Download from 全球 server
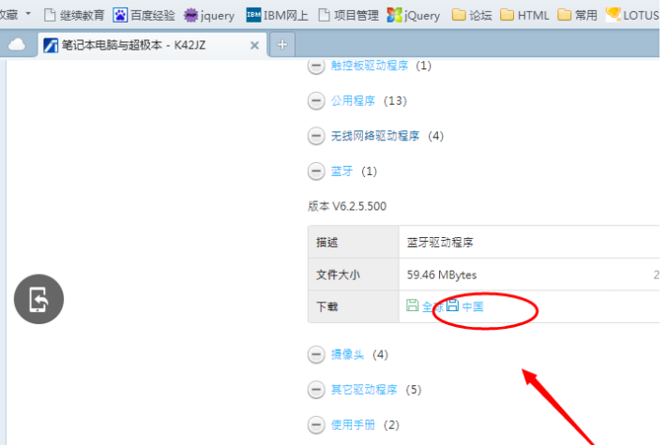This screenshot has width=667, height=445. tap(433, 307)
